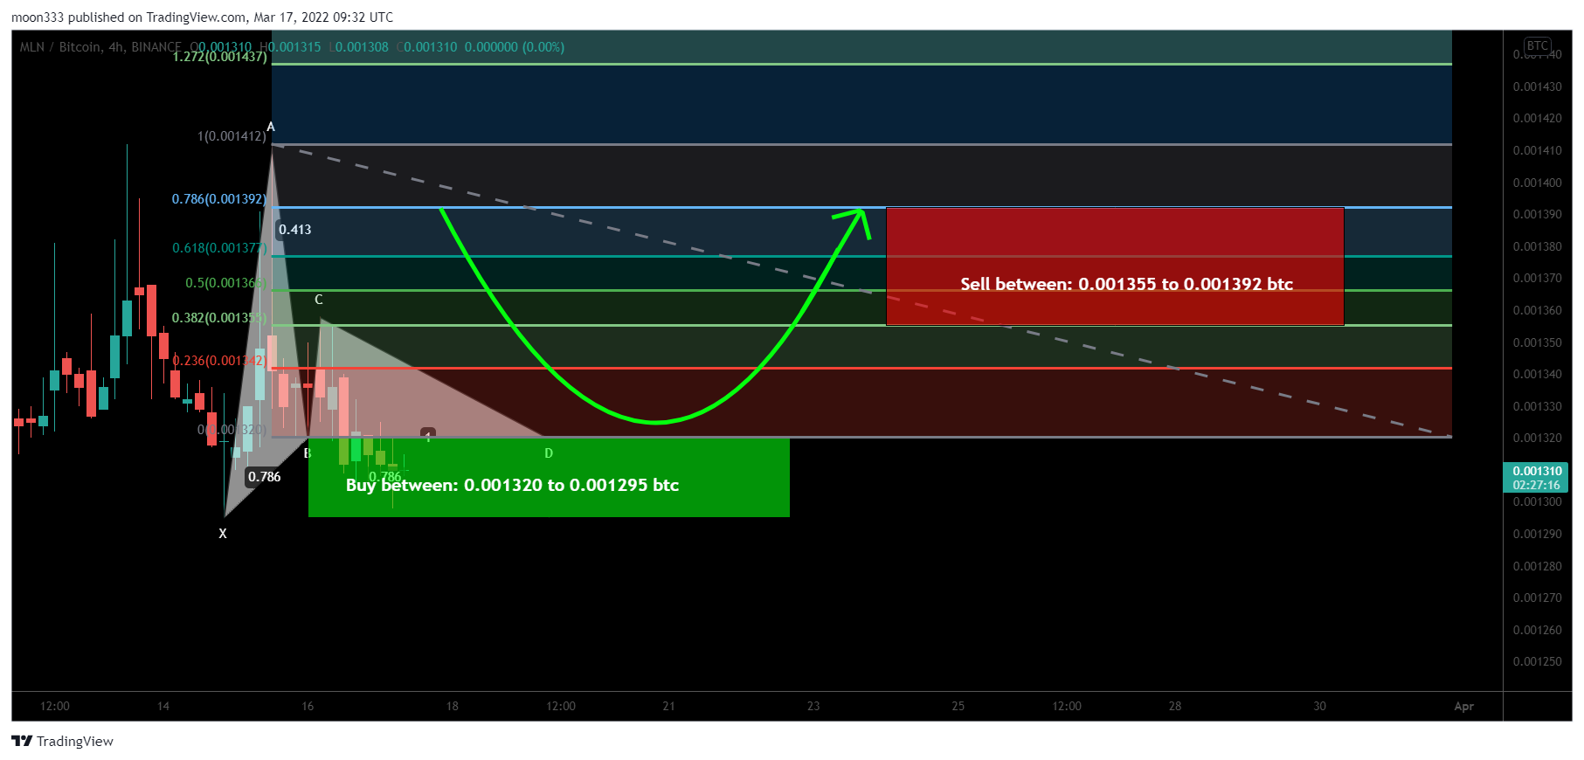Image resolution: width=1584 pixels, height=760 pixels.
Task: Click the 0.001270 price axis tick
Action: point(1538,598)
